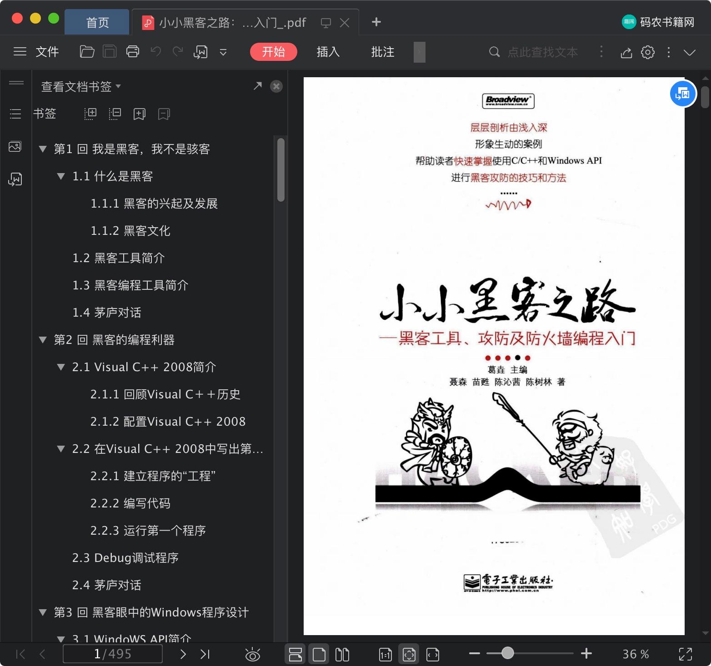
Task: Click the 文件 menu label
Action: point(47,52)
